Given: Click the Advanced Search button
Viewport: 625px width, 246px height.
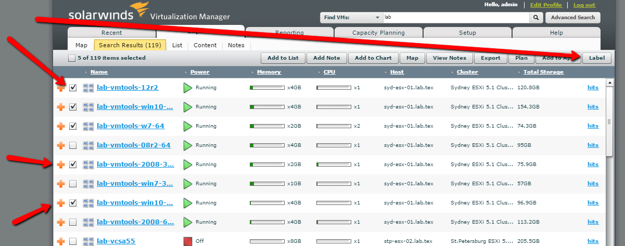Looking at the screenshot, I should (573, 17).
